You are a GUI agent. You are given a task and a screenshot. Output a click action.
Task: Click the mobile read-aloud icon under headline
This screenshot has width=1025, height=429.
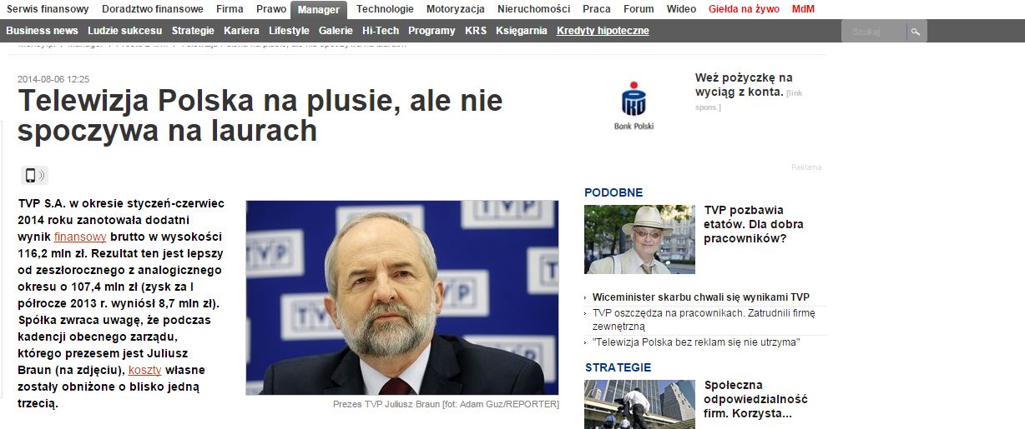click(34, 175)
